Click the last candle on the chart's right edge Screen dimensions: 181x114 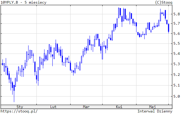click(168, 28)
